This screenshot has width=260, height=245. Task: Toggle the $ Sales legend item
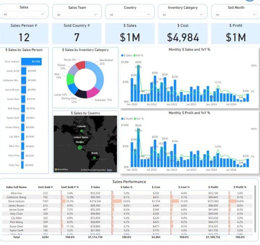[x=127, y=55]
